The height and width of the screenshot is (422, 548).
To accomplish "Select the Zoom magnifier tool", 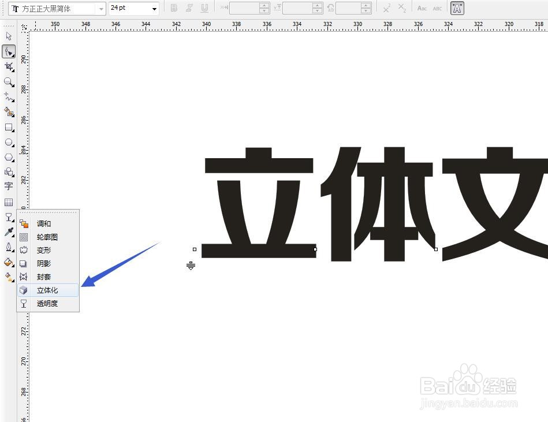I will pos(9,82).
